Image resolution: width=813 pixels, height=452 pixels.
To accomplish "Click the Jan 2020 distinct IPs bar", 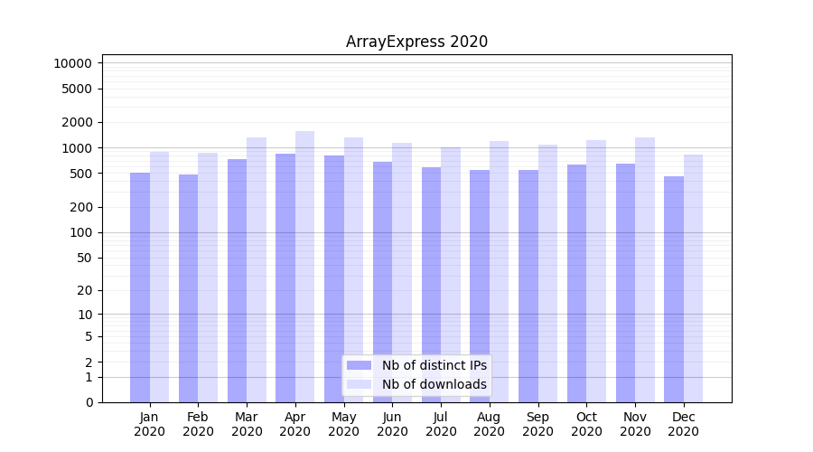I will click(140, 287).
